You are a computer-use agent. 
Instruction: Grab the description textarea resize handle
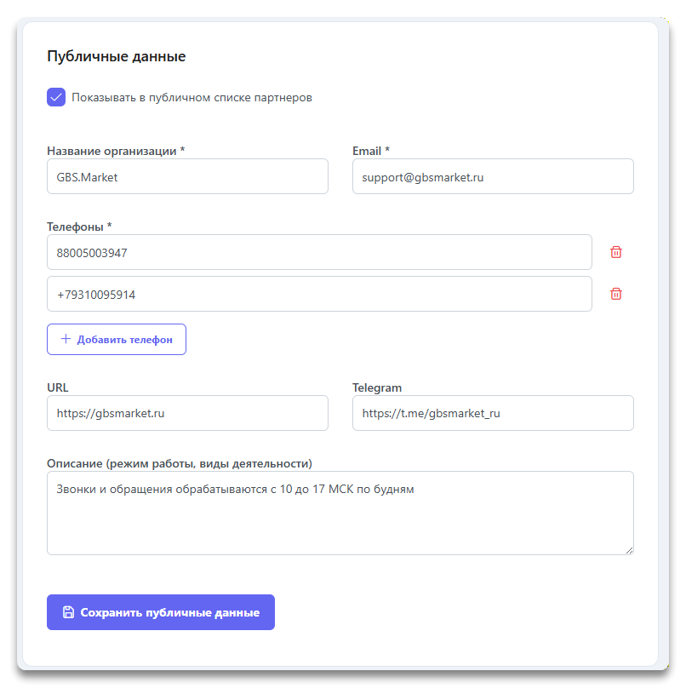[x=629, y=550]
